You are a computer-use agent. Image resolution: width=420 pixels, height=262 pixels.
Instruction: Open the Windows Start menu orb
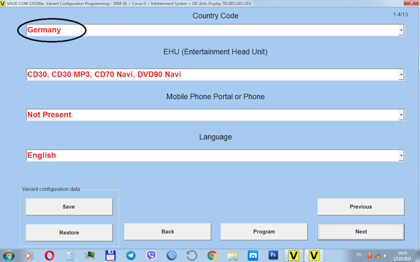[9, 255]
